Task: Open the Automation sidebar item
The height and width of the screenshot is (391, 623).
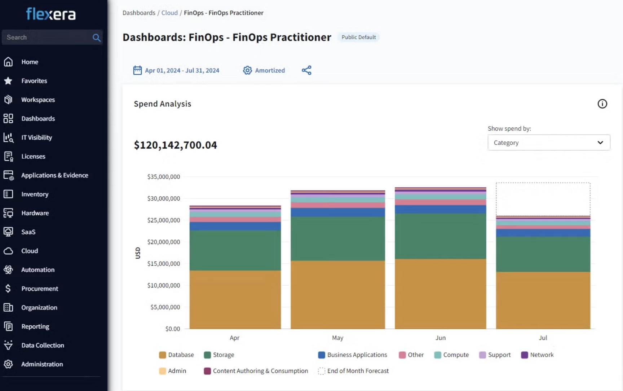Action: click(38, 270)
